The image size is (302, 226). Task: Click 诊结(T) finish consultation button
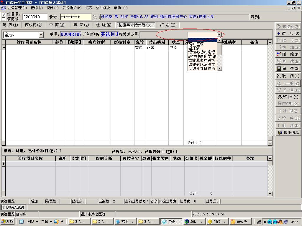point(288,118)
